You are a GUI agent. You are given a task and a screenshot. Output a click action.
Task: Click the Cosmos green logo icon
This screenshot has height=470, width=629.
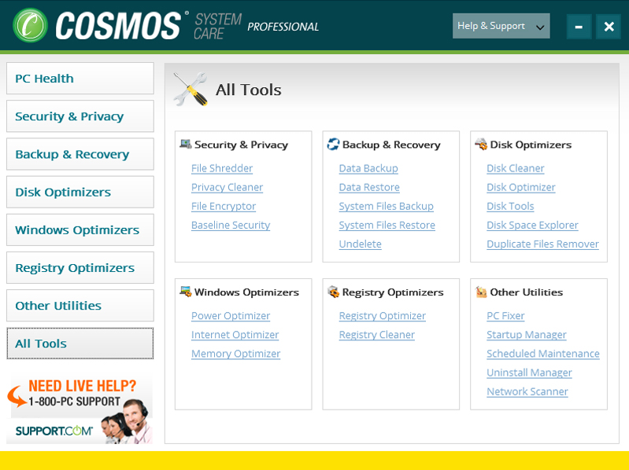pyautogui.click(x=30, y=25)
